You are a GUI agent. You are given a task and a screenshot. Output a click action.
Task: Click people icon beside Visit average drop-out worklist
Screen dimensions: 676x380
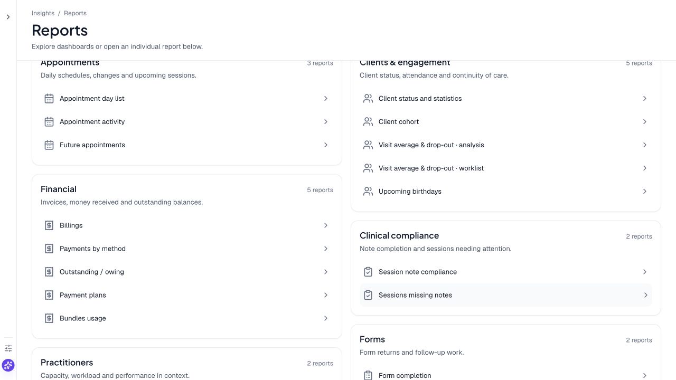pos(368,168)
